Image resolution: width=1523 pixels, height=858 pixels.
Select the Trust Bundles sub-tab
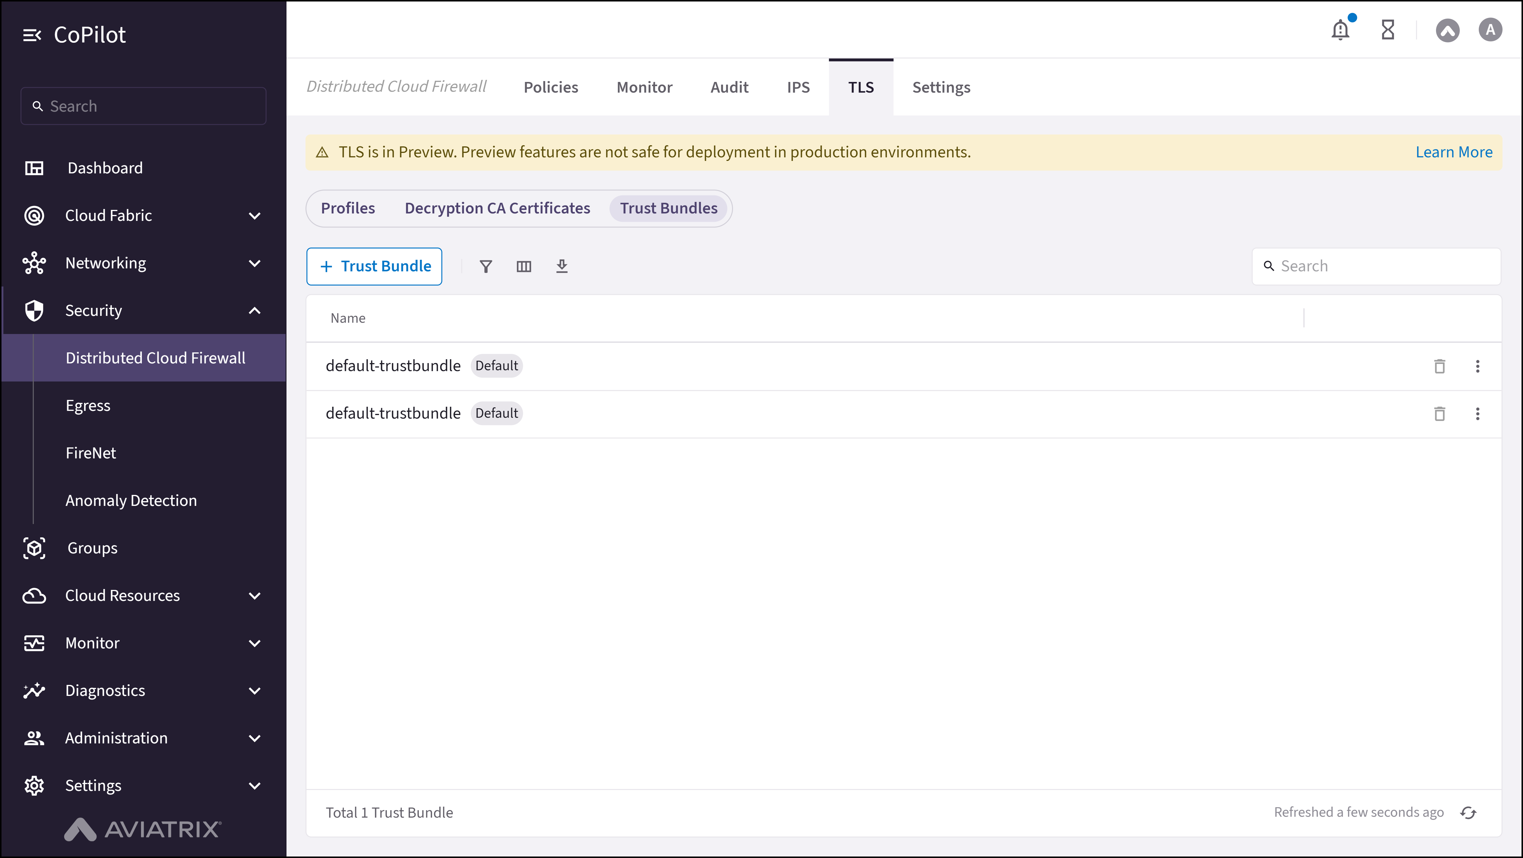(668, 209)
